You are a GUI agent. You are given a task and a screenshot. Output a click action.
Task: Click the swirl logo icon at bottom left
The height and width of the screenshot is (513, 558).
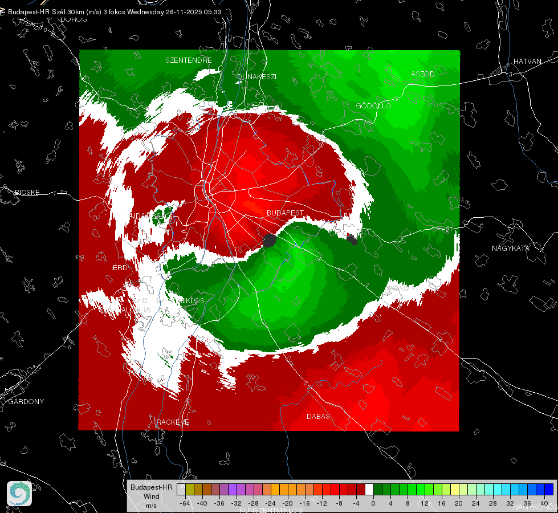19,494
